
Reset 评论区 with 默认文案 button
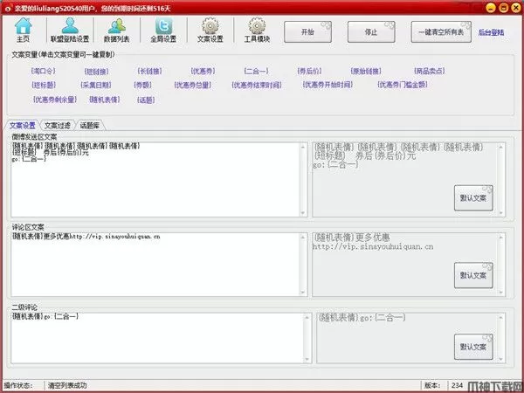[x=473, y=275]
